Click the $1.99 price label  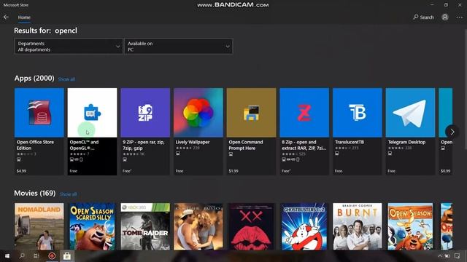(x=233, y=171)
